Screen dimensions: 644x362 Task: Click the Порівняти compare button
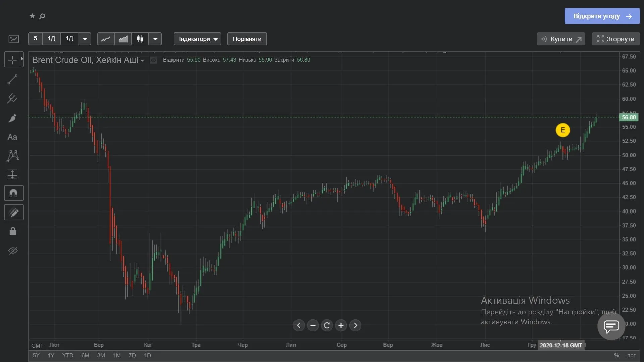click(x=247, y=39)
